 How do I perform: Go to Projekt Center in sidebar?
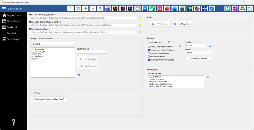tap(14, 15)
